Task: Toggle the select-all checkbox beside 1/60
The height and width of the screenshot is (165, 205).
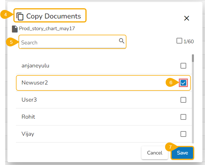Action: point(179,41)
